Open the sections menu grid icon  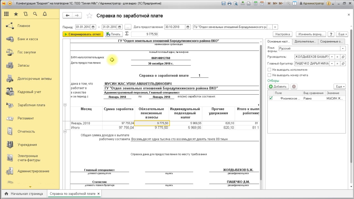(6, 14)
